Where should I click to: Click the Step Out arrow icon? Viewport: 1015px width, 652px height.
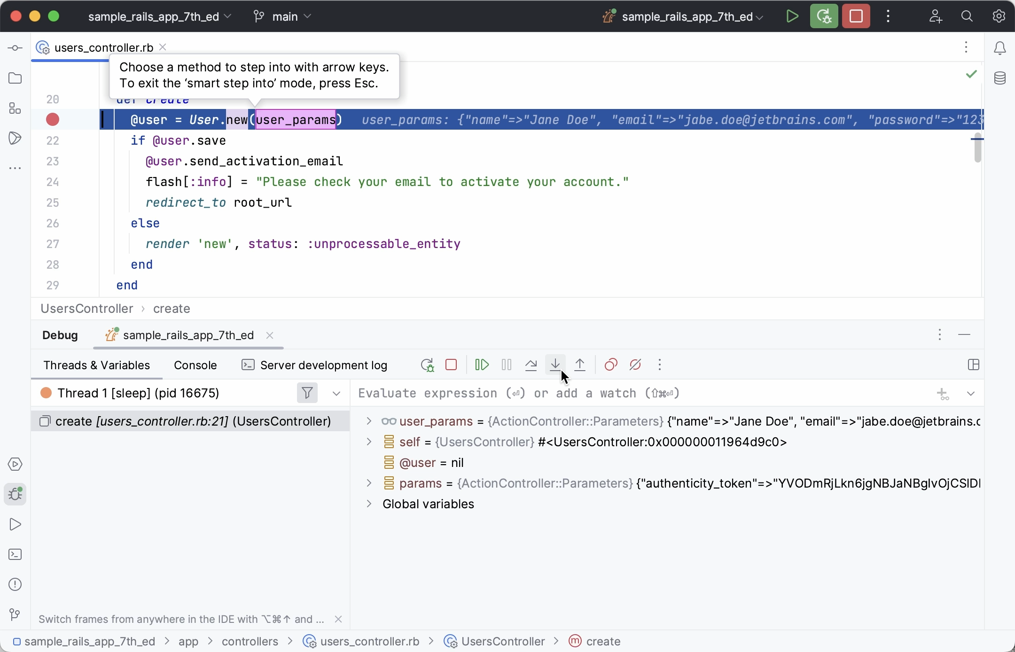pos(580,365)
